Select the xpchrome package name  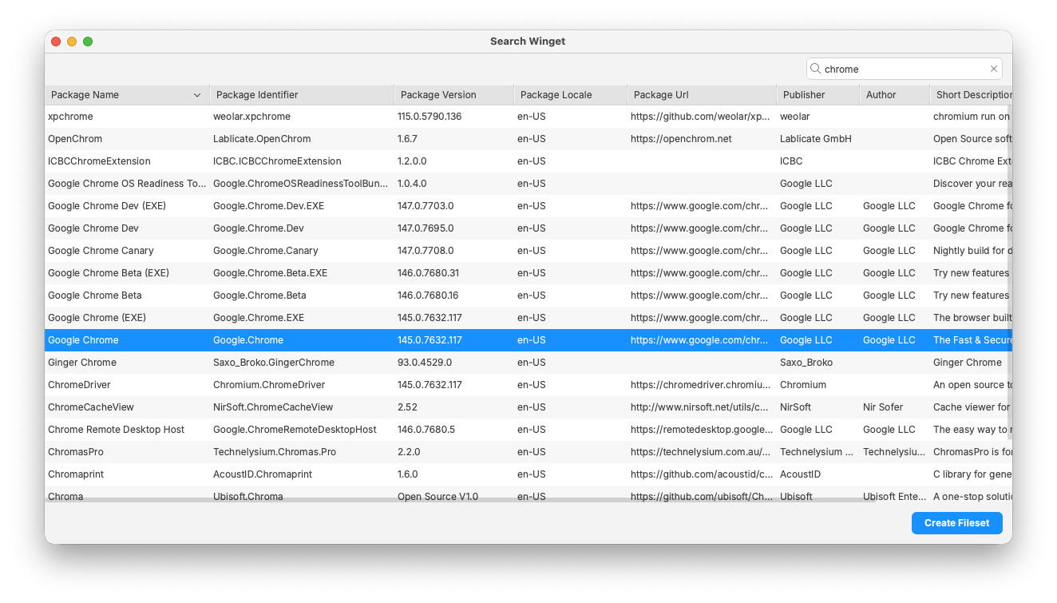coord(70,117)
